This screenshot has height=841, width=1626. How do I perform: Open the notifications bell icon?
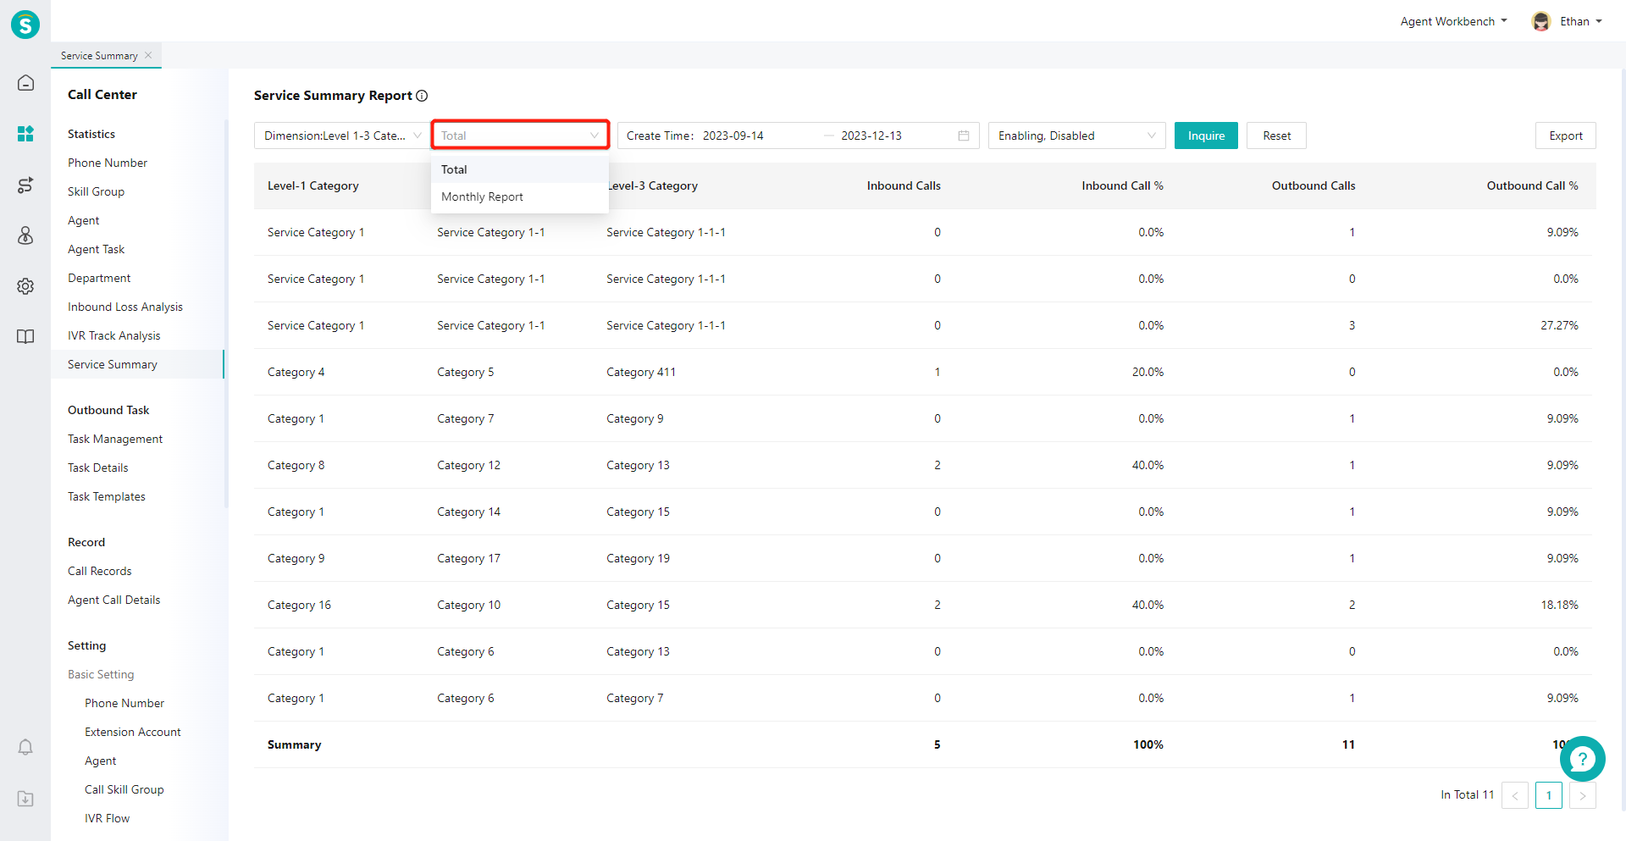pos(25,747)
